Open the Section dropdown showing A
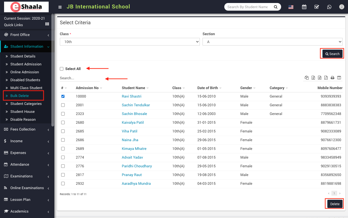Screen dimensions: 348x218 (272, 42)
